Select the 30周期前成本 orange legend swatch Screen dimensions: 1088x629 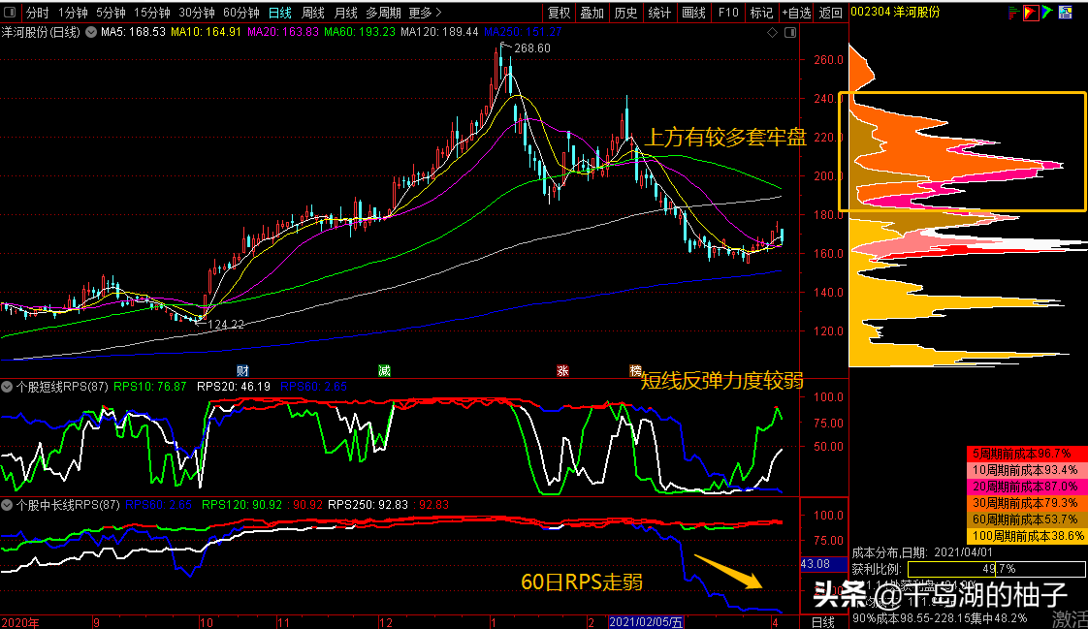pyautogui.click(x=1027, y=503)
